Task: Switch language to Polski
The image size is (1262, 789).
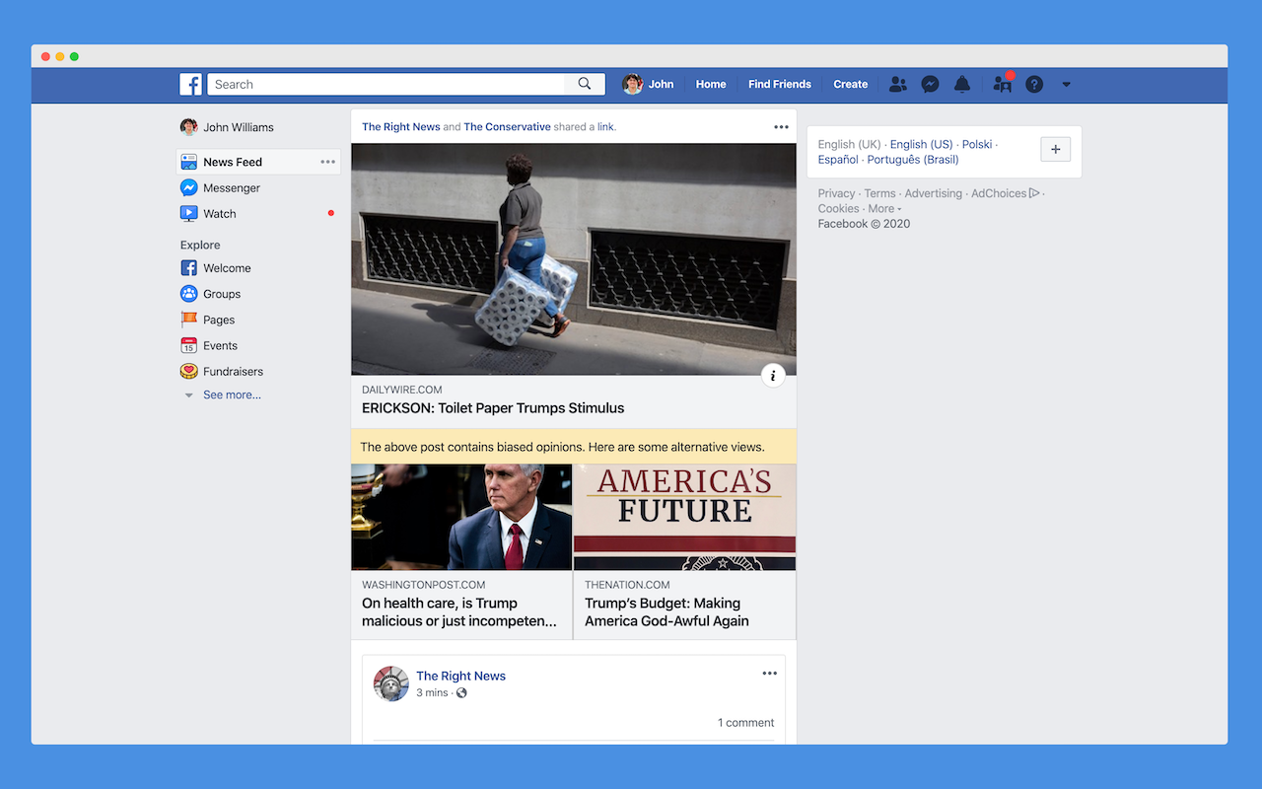Action: [976, 144]
